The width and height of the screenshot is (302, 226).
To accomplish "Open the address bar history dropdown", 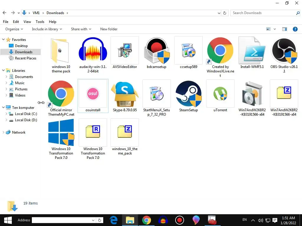I will pyautogui.click(x=219, y=13).
